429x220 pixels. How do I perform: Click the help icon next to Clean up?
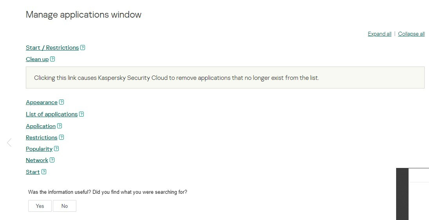click(52, 59)
